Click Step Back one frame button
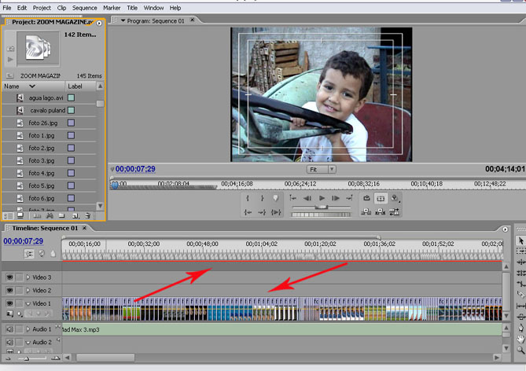 [307, 199]
